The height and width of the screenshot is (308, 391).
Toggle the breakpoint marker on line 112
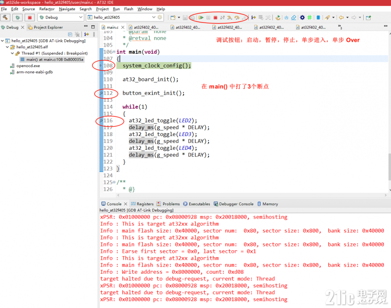click(101, 93)
